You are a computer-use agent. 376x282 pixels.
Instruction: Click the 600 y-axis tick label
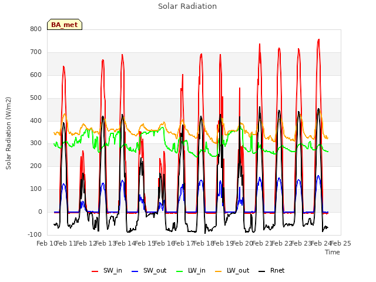(x=36, y=75)
